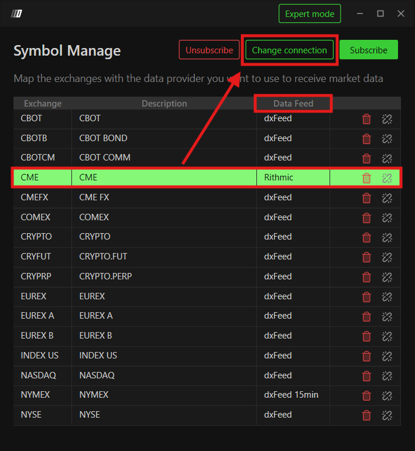Delete the NYSE exchange row
415x451 pixels.
366,415
